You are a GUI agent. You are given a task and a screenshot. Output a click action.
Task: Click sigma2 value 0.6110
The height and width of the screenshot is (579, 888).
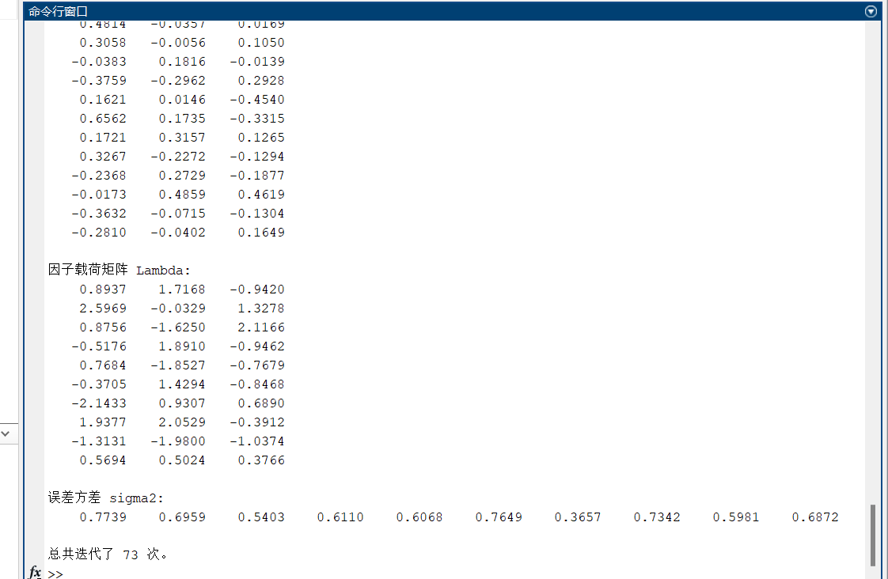coord(340,517)
